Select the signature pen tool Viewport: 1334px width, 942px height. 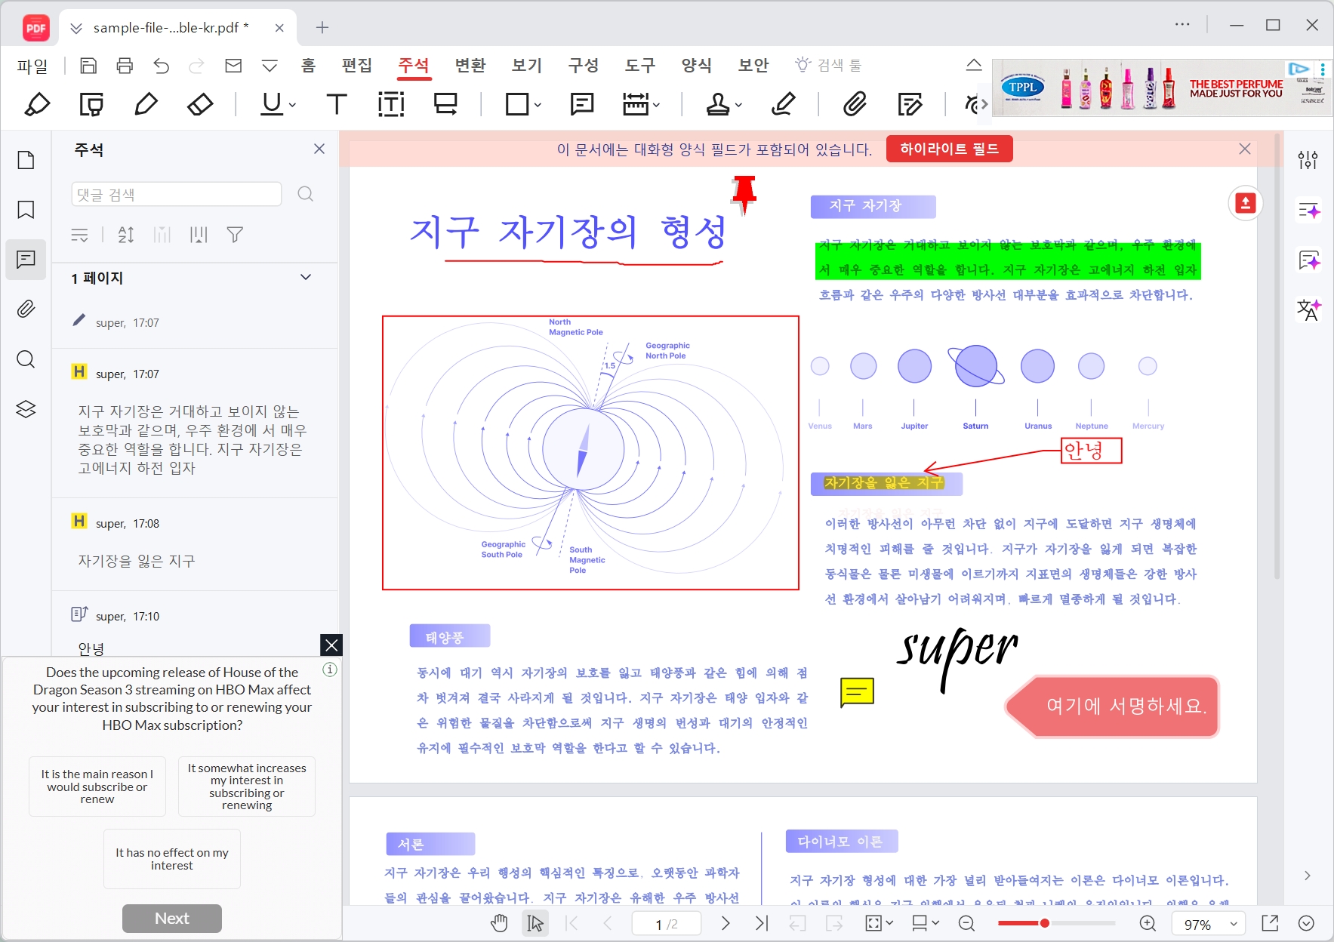click(x=784, y=104)
